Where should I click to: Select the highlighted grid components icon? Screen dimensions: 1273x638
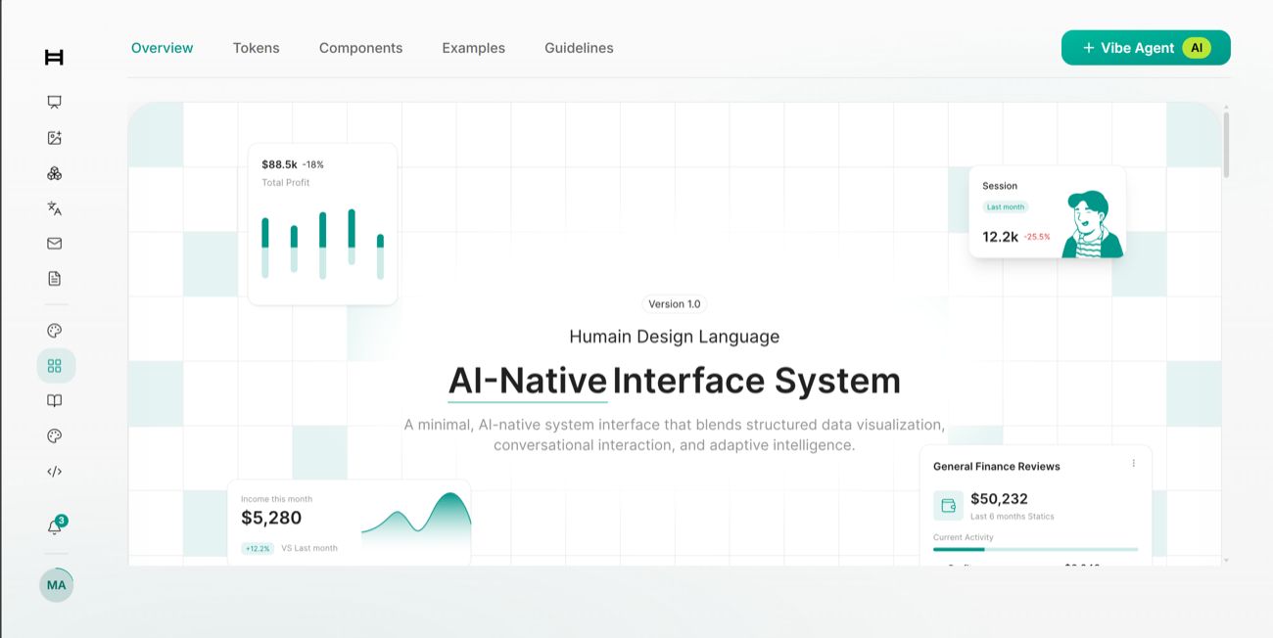click(56, 366)
